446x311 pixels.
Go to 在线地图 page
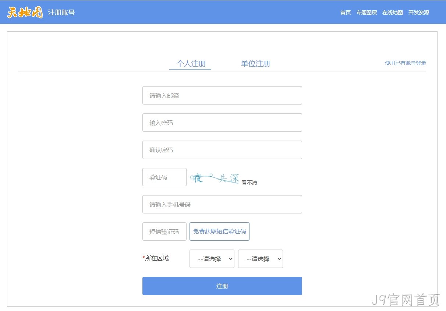tap(393, 13)
